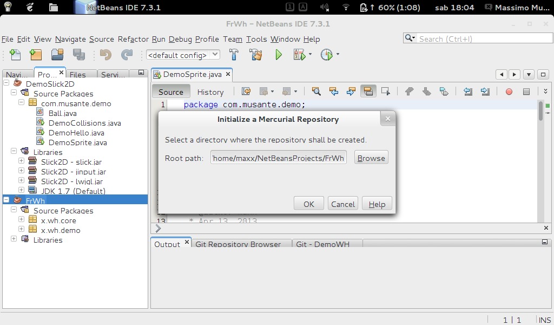The height and width of the screenshot is (325, 554).
Task: Click the Browse button in dialog
Action: [x=371, y=158]
